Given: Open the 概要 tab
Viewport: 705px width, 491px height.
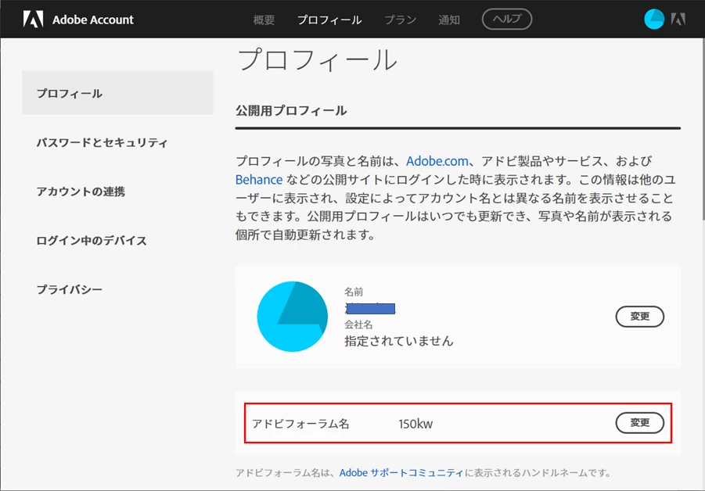Looking at the screenshot, I should (x=264, y=20).
